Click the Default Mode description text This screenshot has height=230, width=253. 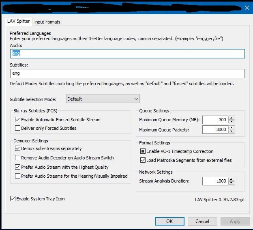click(x=122, y=84)
